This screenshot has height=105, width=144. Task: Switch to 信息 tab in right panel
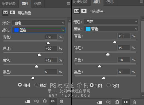110,2
